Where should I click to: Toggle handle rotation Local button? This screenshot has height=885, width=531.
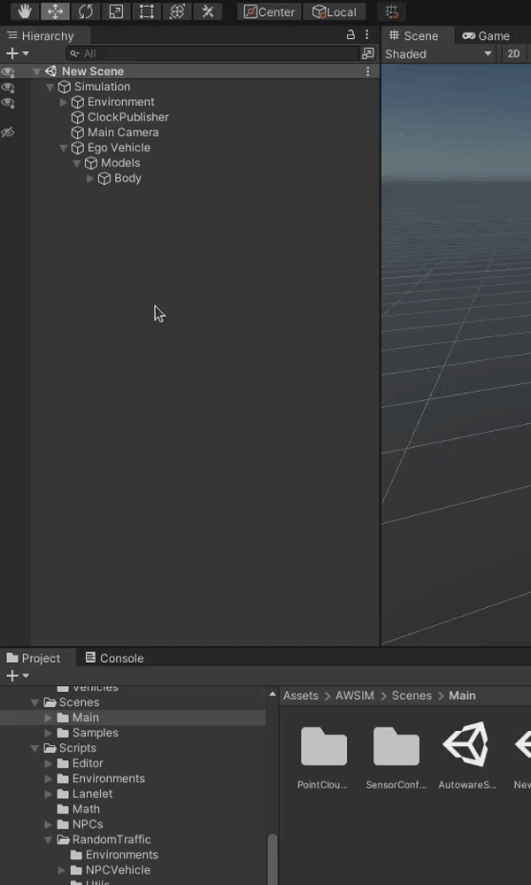tap(335, 12)
